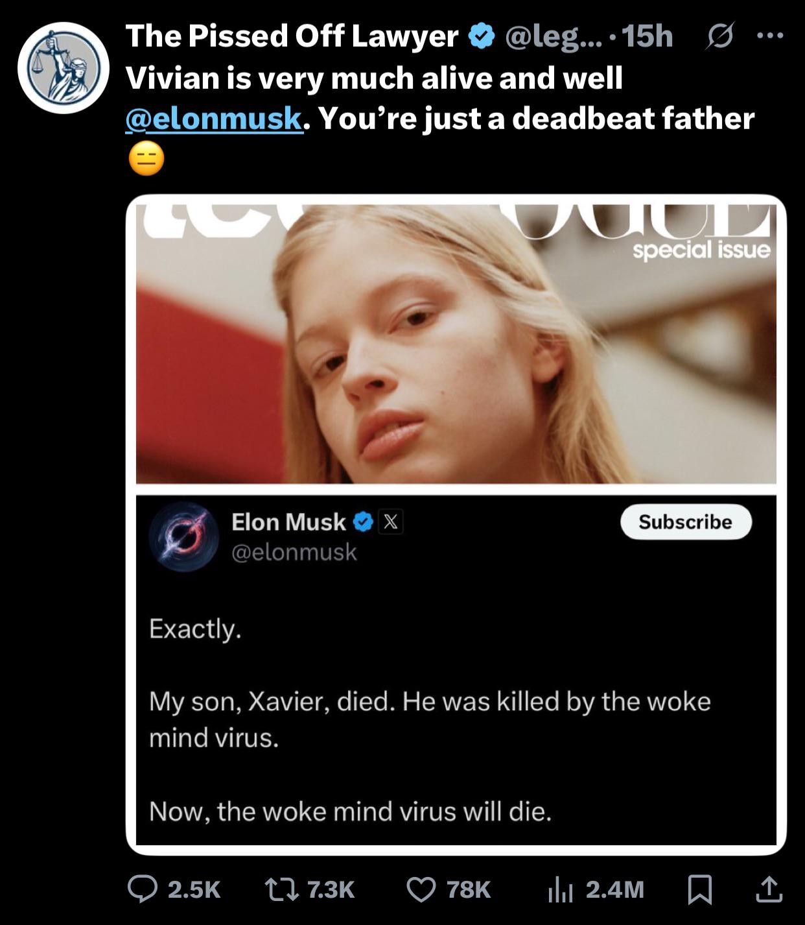Viewport: 805px width, 925px height.
Task: Click the Subscribe button
Action: tap(685, 522)
